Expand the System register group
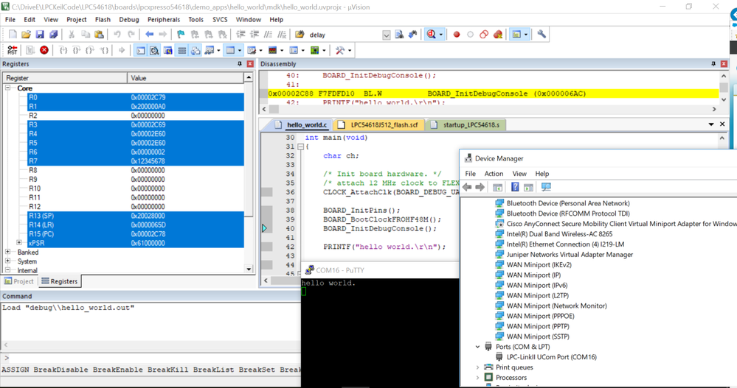Viewport: 737px width, 388px height. pyautogui.click(x=7, y=261)
